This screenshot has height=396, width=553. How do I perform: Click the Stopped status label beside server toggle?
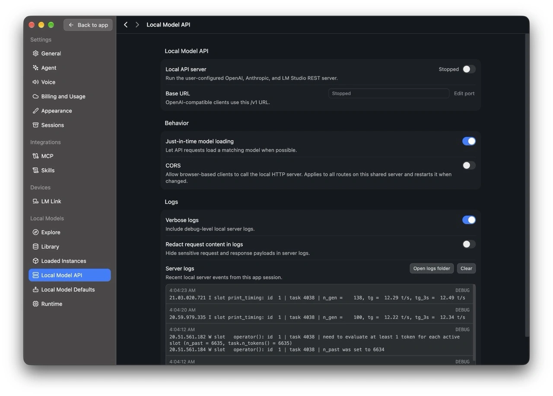click(x=449, y=69)
